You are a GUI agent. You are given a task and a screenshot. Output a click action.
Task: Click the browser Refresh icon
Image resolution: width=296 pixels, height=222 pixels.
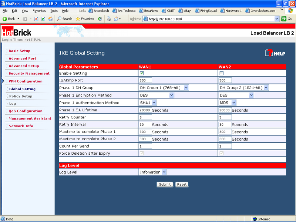43,18
